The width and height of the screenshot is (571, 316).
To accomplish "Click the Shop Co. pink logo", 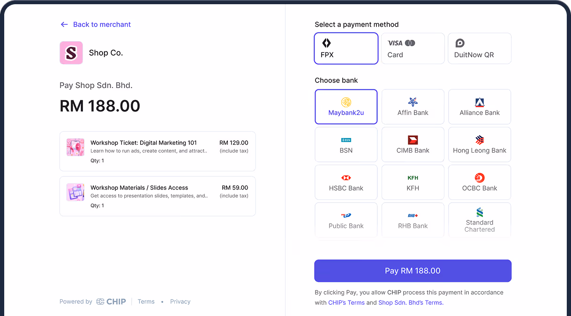I will 71,53.
